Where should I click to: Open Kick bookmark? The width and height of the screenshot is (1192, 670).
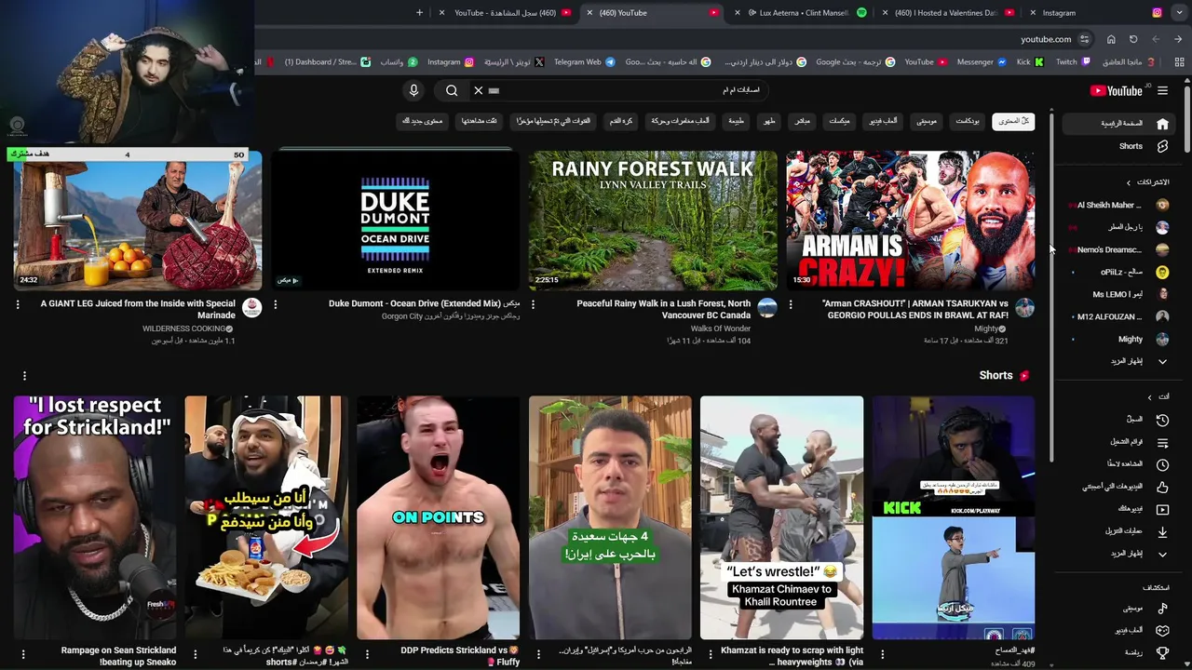coord(1029,62)
